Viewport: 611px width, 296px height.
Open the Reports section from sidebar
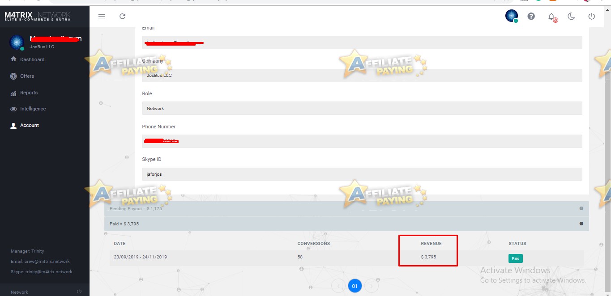pyautogui.click(x=28, y=93)
